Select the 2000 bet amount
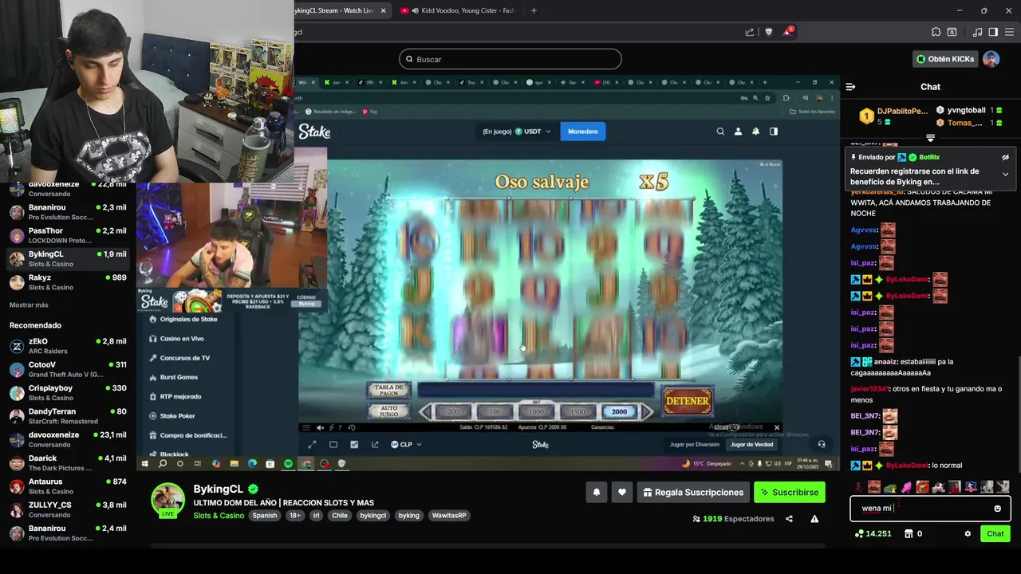 (x=619, y=411)
